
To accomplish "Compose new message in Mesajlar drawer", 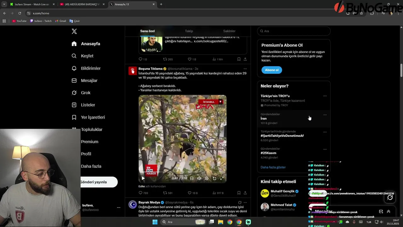I will 381,212.
